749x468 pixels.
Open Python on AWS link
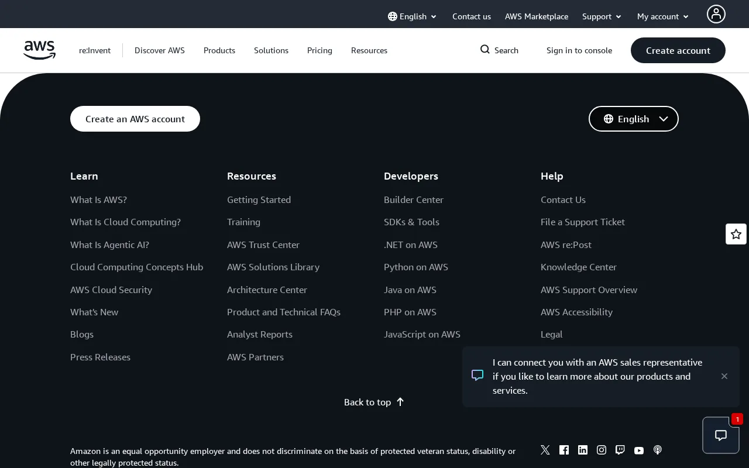[x=416, y=267]
